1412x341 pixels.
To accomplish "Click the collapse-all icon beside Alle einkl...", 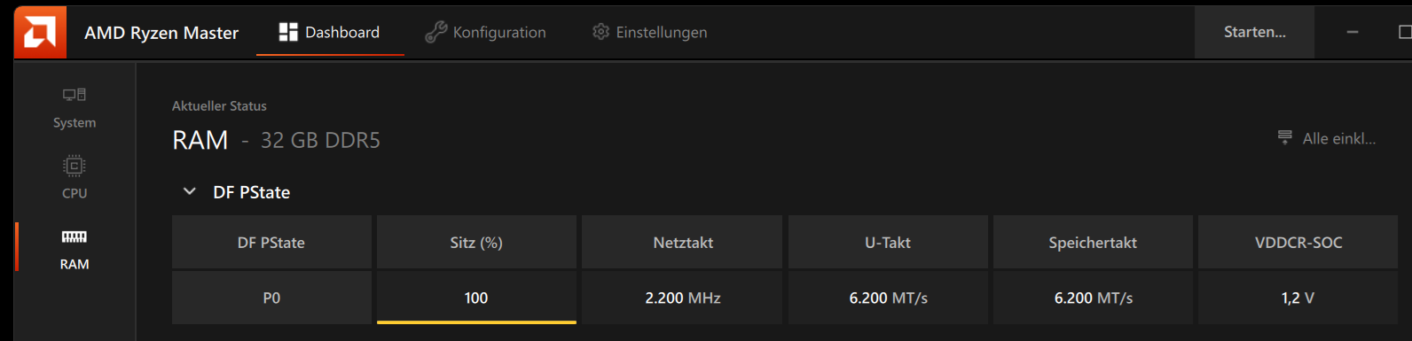I will tap(1284, 137).
